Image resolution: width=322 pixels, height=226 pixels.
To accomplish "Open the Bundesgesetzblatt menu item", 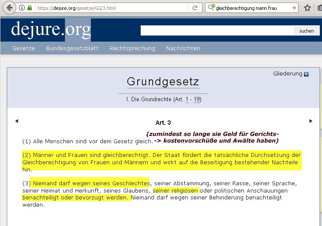I will click(72, 48).
